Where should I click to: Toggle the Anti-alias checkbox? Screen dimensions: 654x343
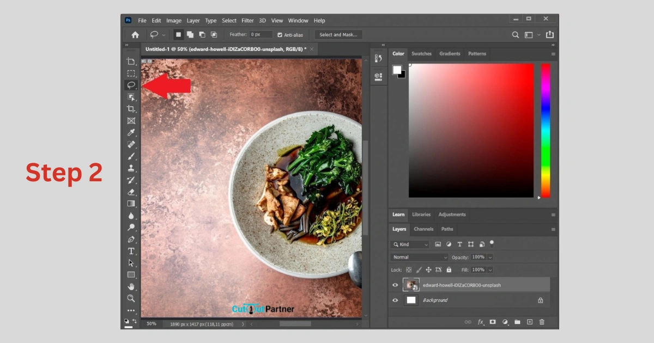(280, 35)
